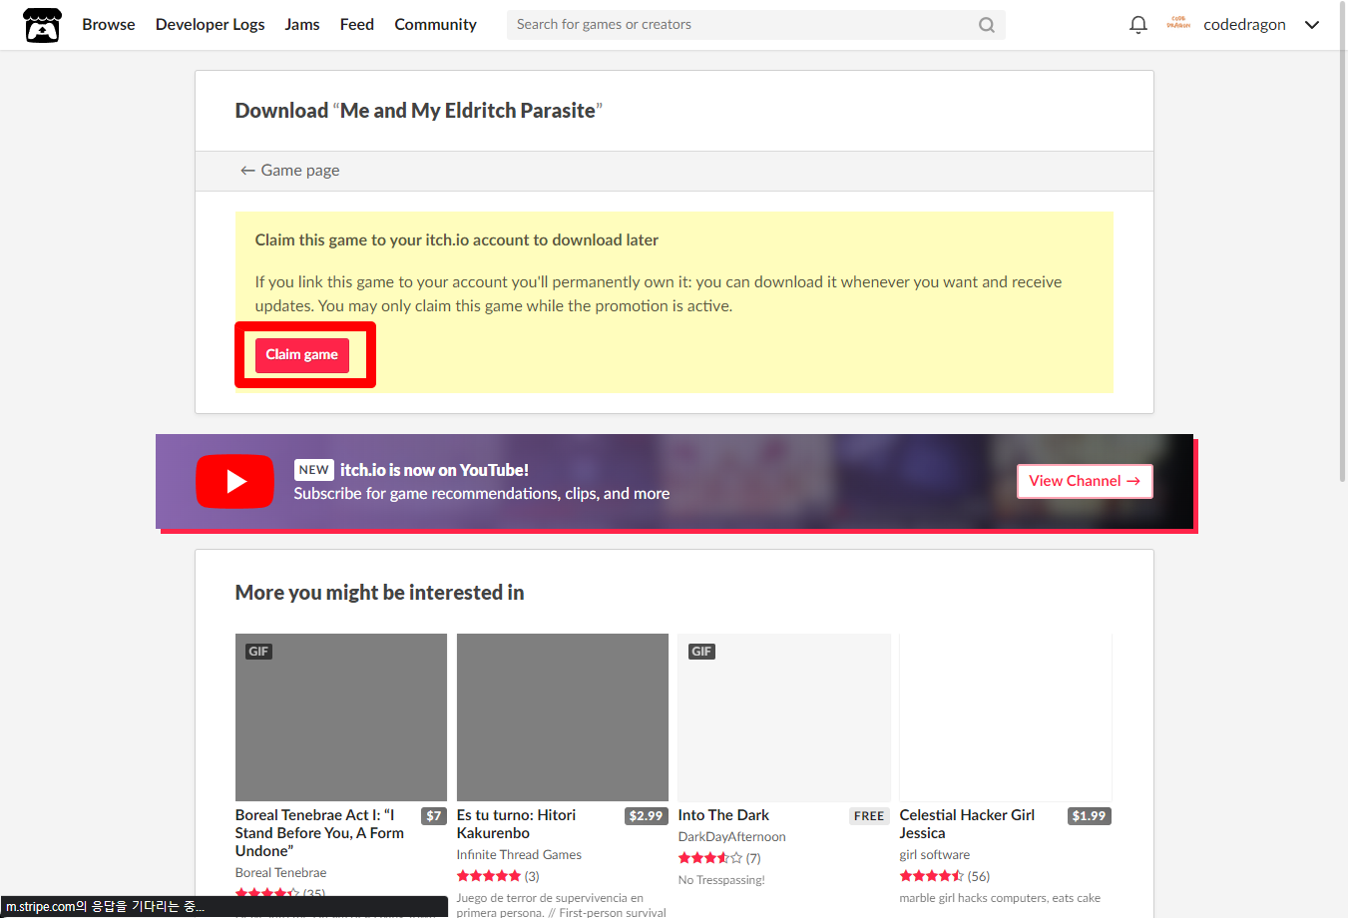Click the search magnifier icon
The height and width of the screenshot is (918, 1348).
pos(987,25)
